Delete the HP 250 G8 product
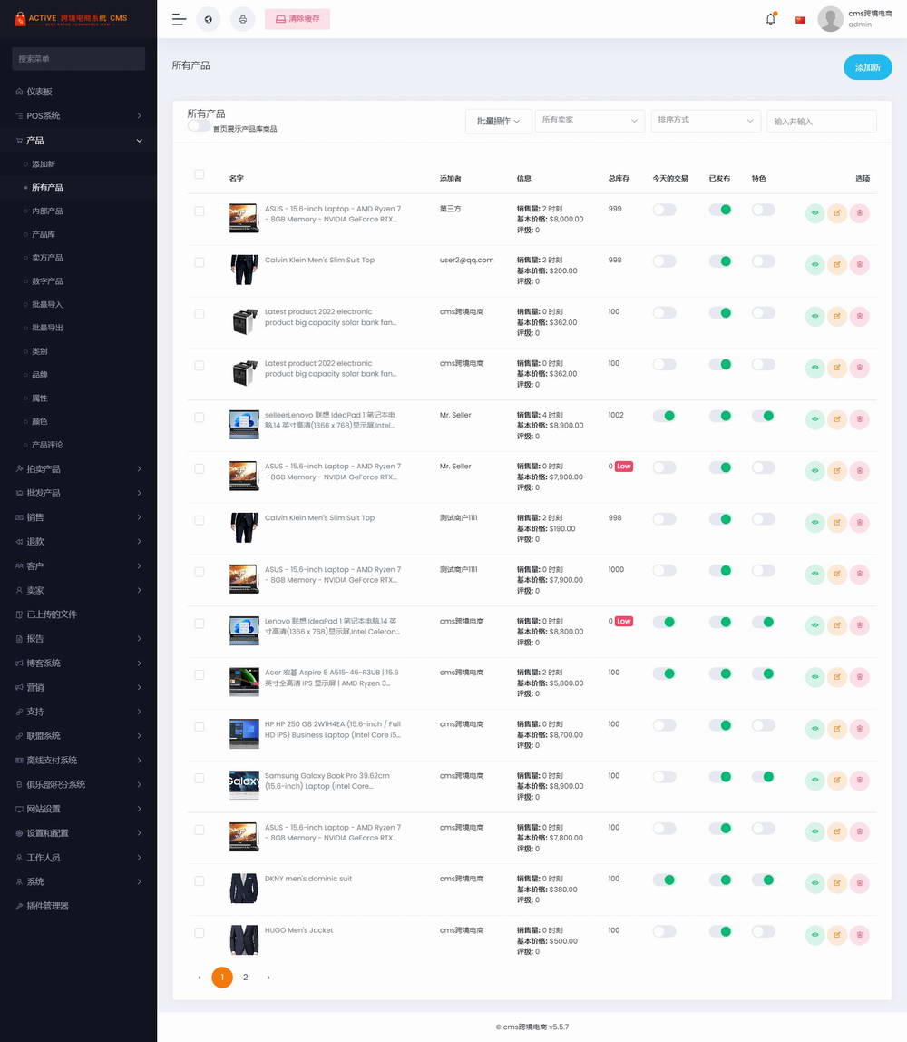Screen dimensions: 907x1042 (860, 728)
